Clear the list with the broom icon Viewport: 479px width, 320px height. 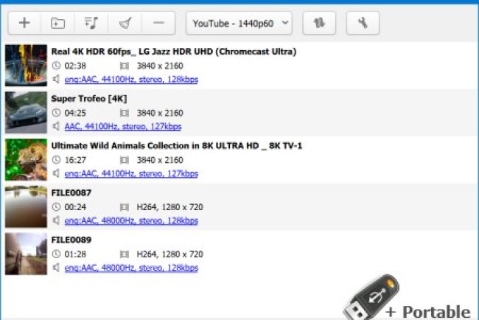124,23
